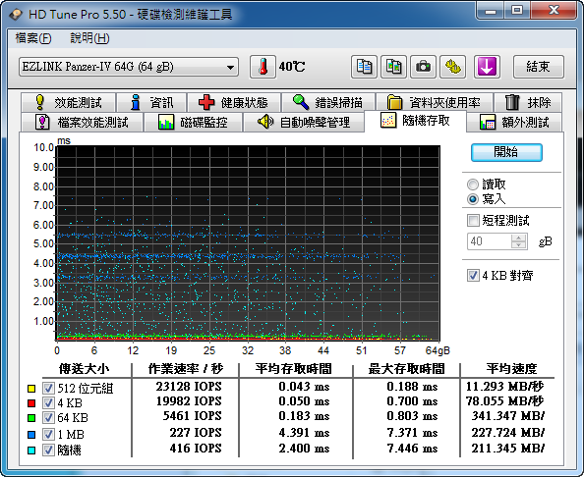584x477 pixels.
Task: Enable the 短程測試 short test checkbox
Action: 473,220
